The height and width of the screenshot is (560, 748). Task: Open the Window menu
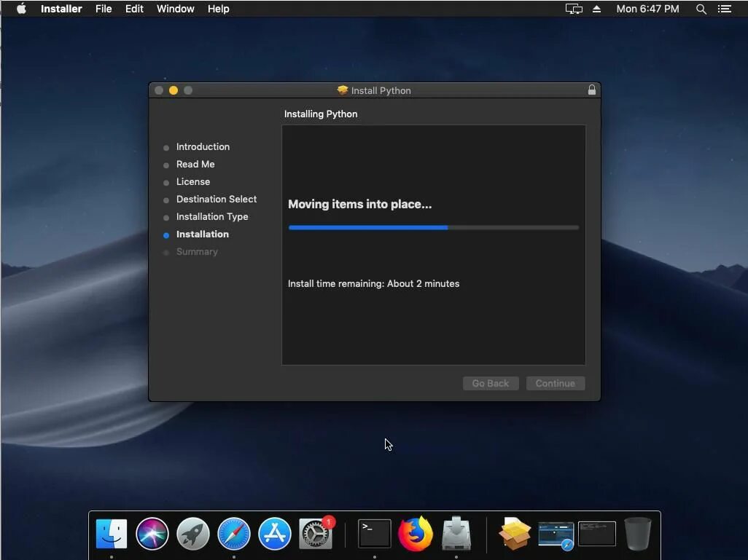[176, 9]
